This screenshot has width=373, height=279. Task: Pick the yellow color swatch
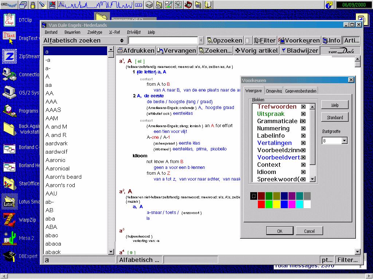(x=276, y=204)
